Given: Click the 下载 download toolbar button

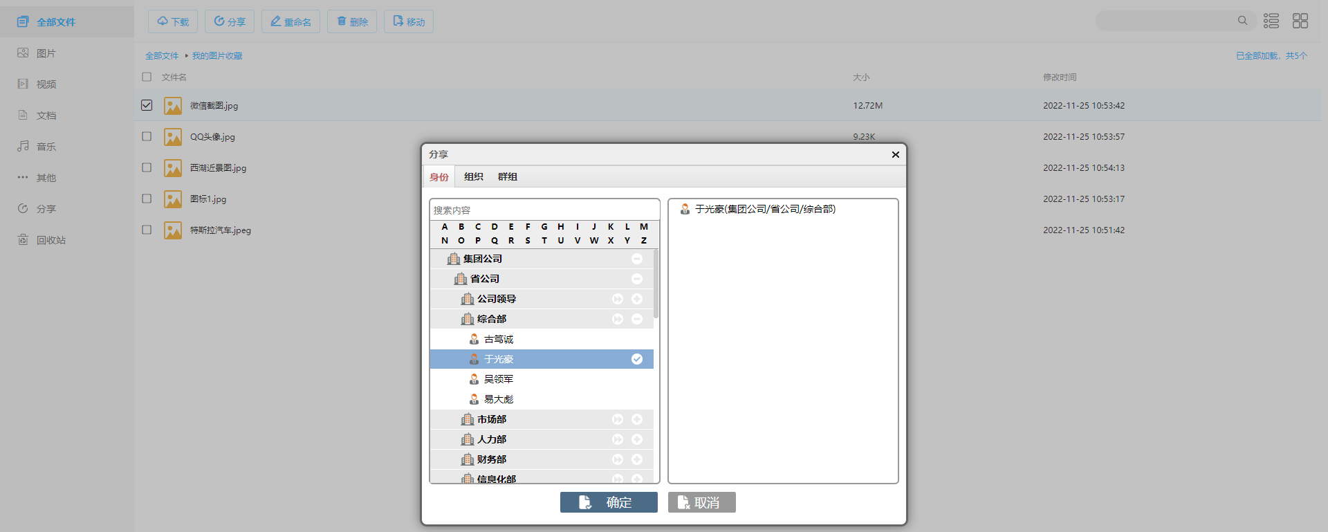Looking at the screenshot, I should (173, 21).
